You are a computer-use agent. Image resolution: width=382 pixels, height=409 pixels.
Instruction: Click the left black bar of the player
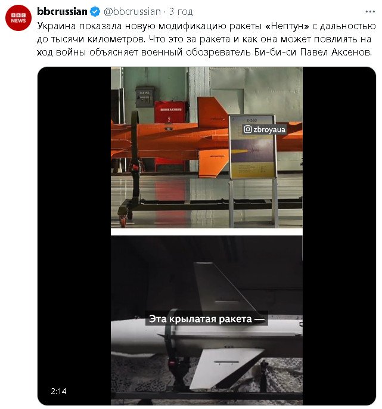coord(74,236)
